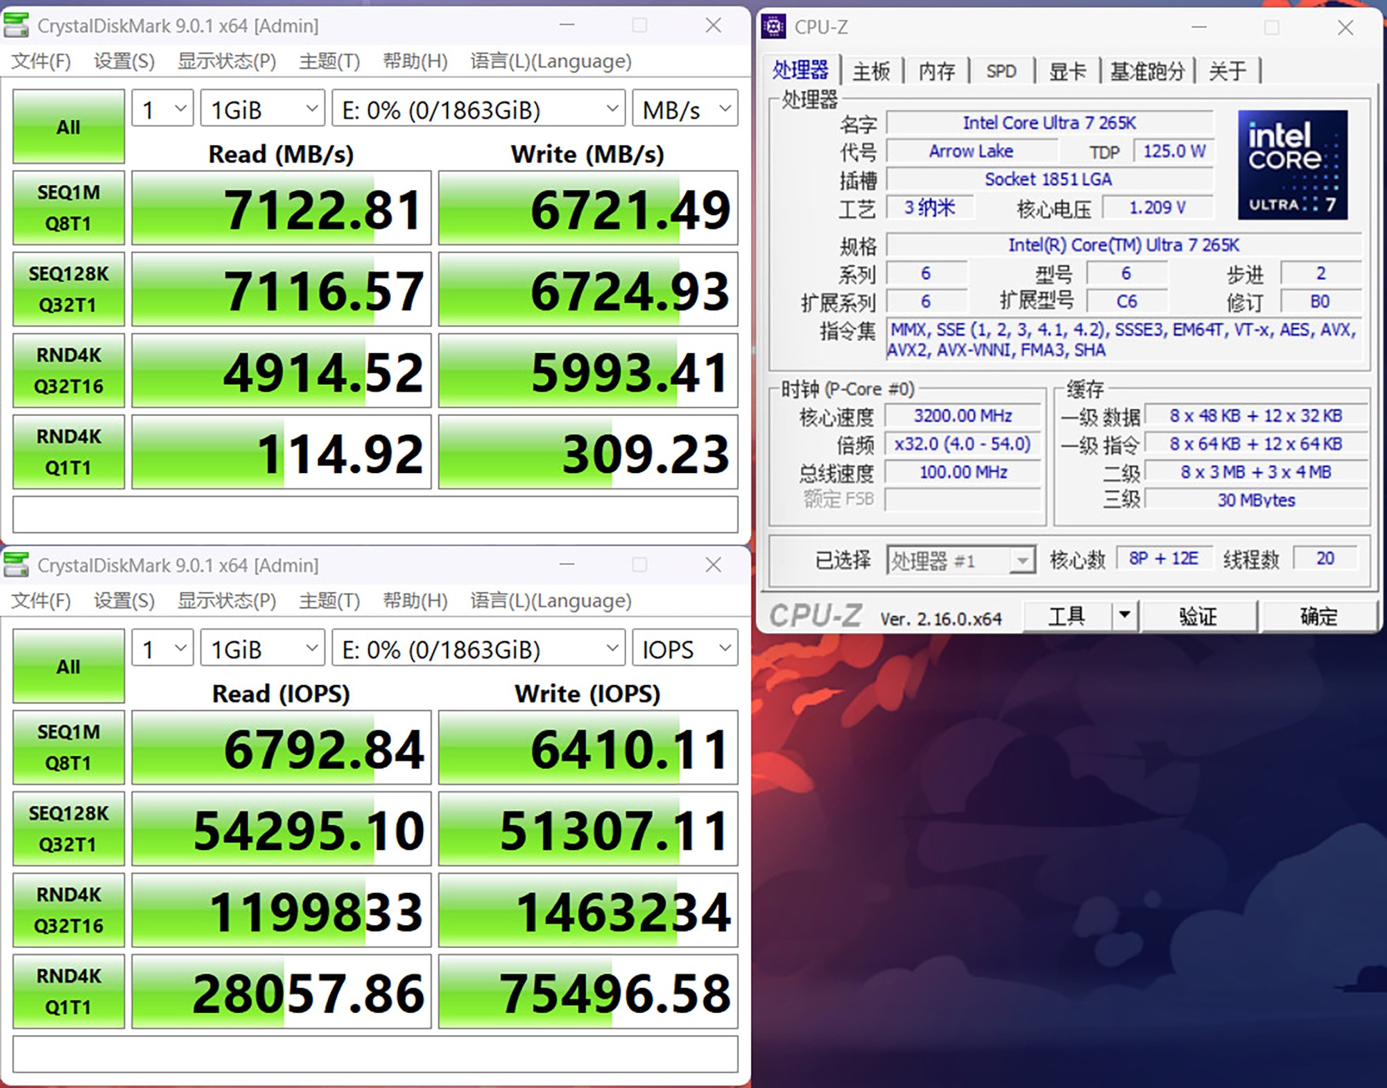
Task: Open the E: drive selection dropdown in top window
Action: pyautogui.click(x=479, y=109)
